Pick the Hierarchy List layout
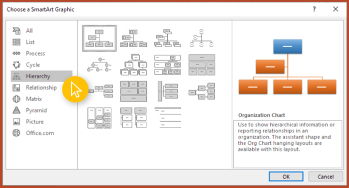 coord(133,118)
